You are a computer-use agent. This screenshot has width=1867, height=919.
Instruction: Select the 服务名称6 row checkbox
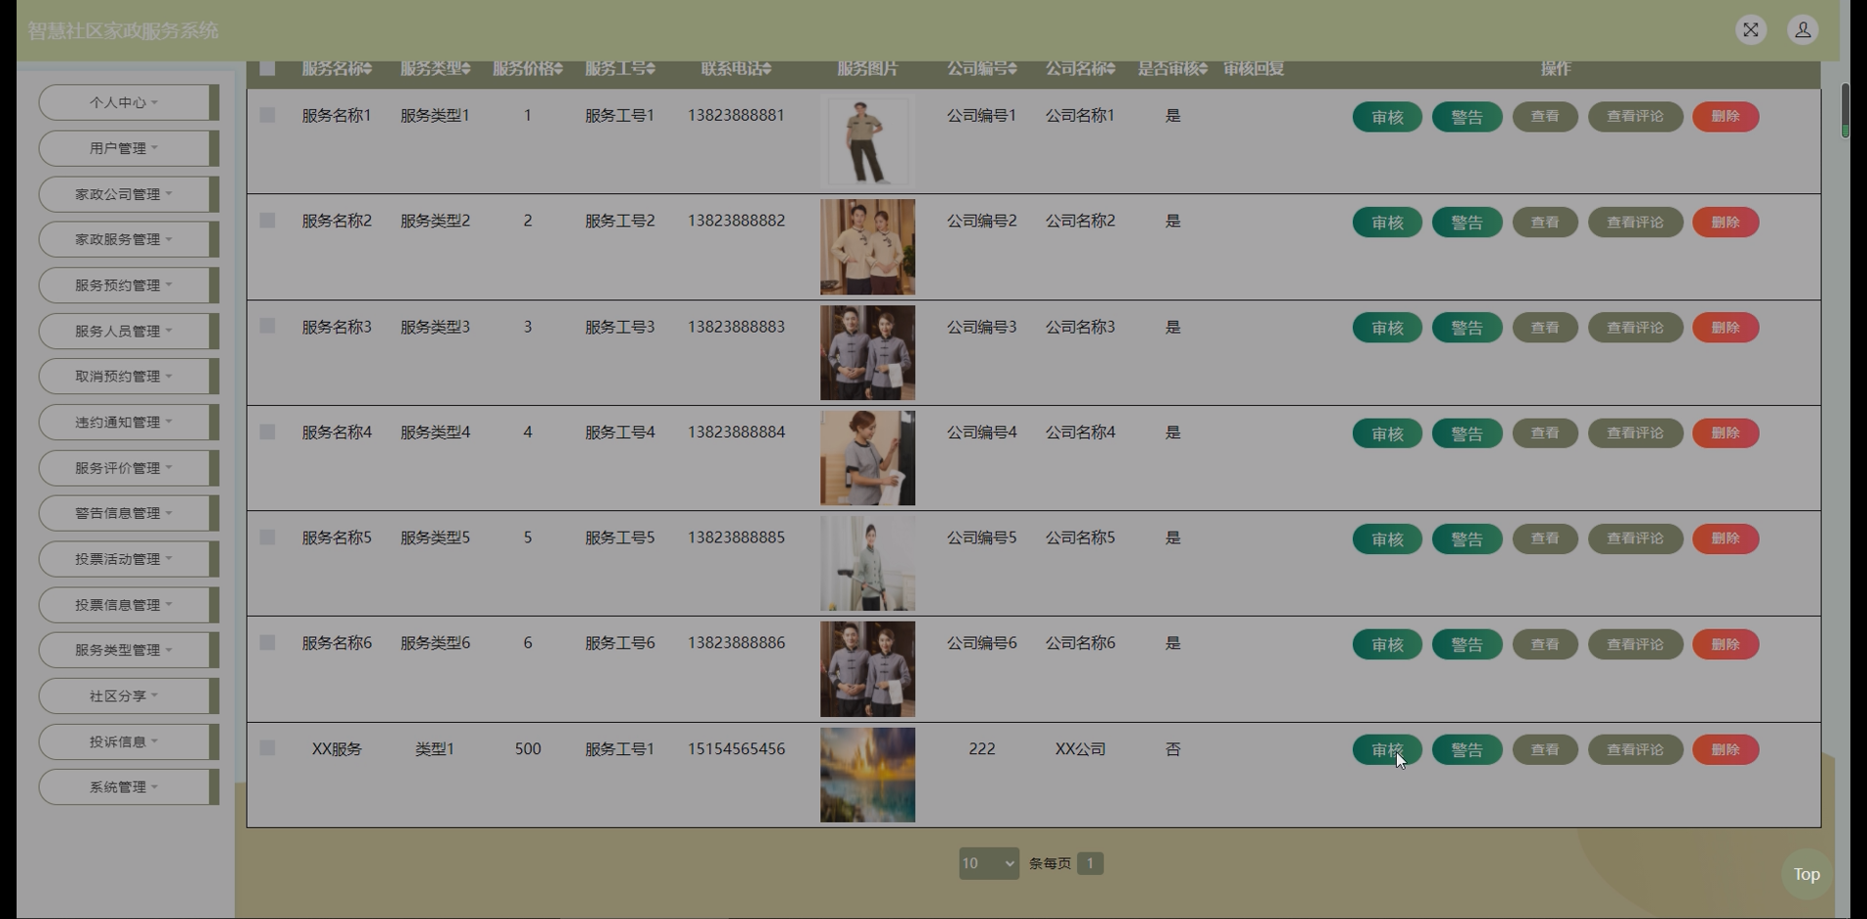[x=267, y=643]
